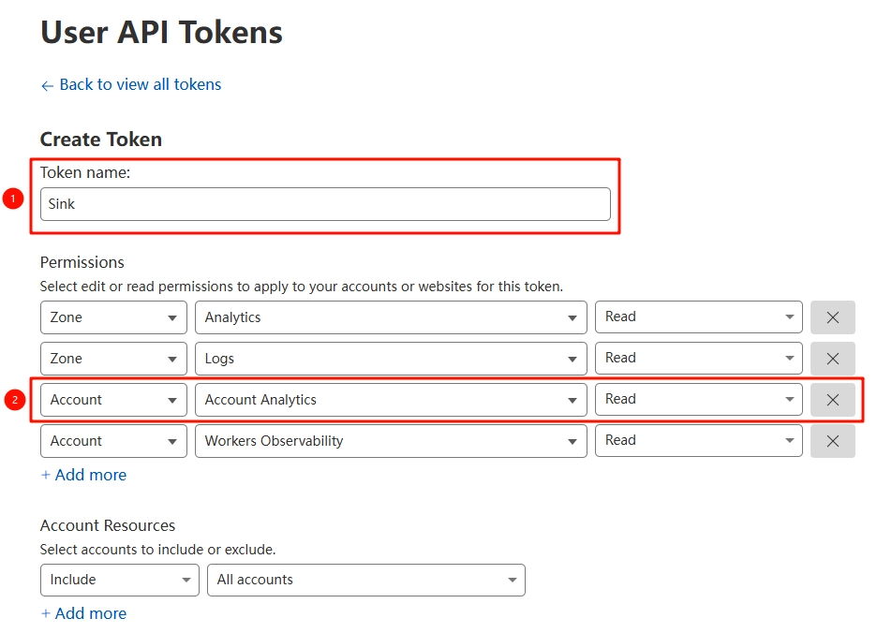
Task: Remove the Zone Logs permission row
Action: pos(832,358)
